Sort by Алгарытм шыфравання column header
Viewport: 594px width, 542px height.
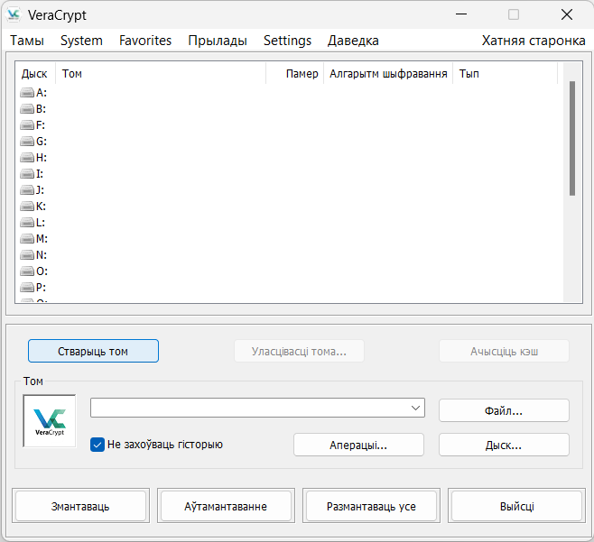388,73
